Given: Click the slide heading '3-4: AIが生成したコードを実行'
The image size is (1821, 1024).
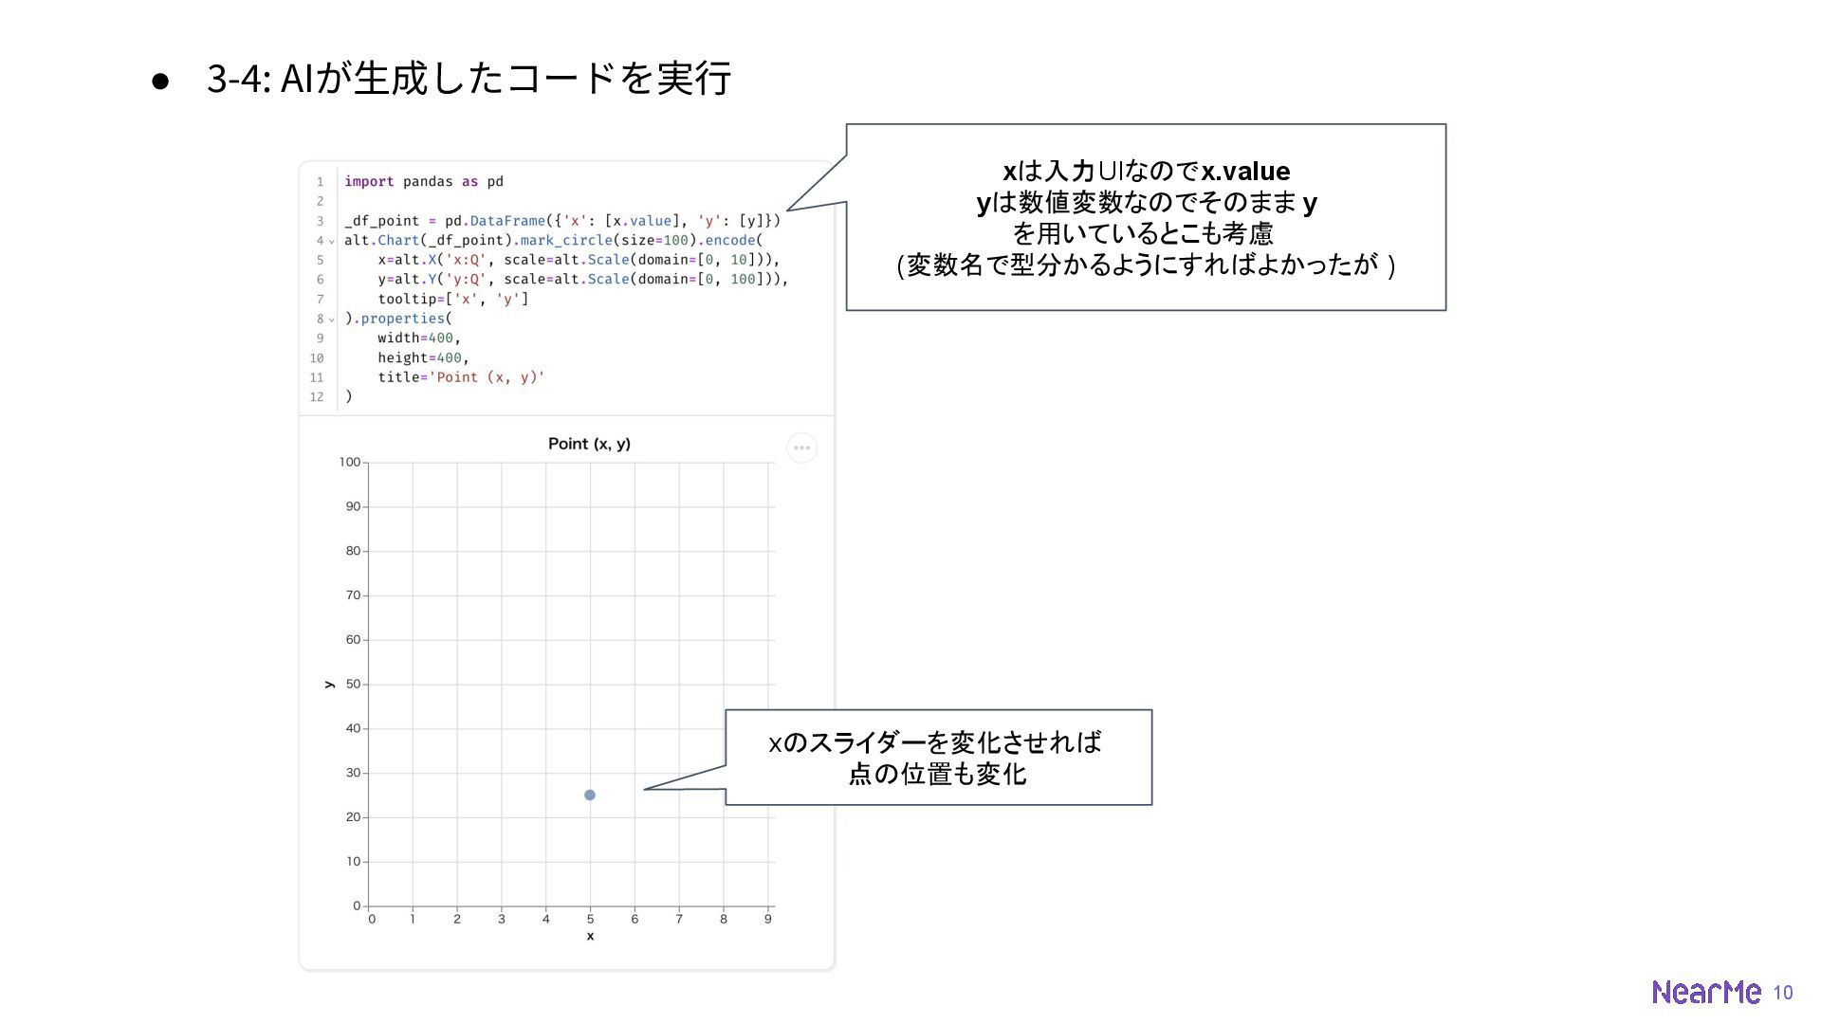Looking at the screenshot, I should (x=469, y=79).
